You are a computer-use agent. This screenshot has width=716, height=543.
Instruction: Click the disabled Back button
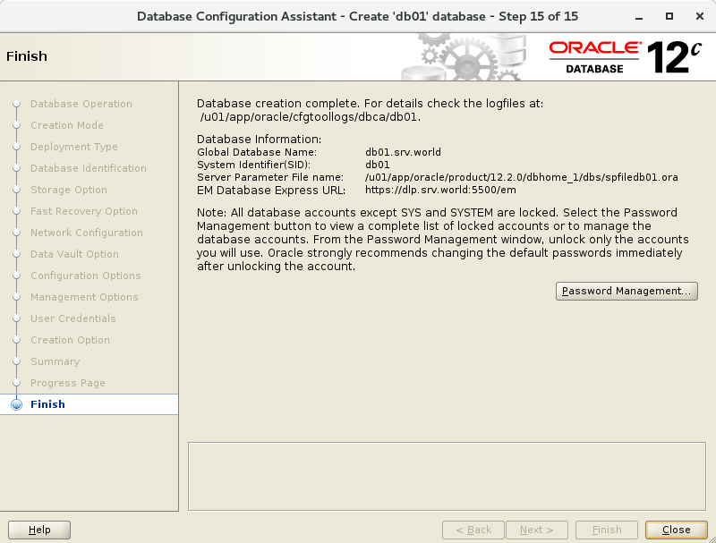point(473,530)
